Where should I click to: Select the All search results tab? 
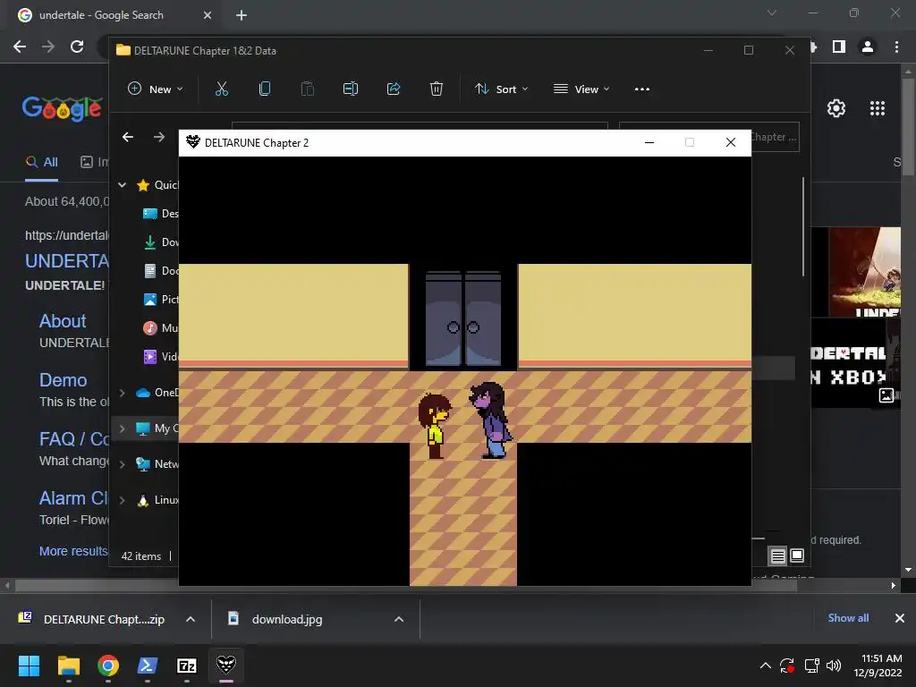tap(41, 163)
